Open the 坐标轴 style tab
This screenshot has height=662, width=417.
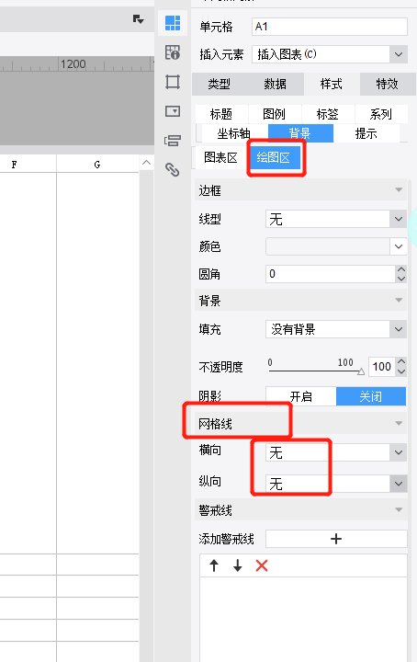click(x=234, y=133)
